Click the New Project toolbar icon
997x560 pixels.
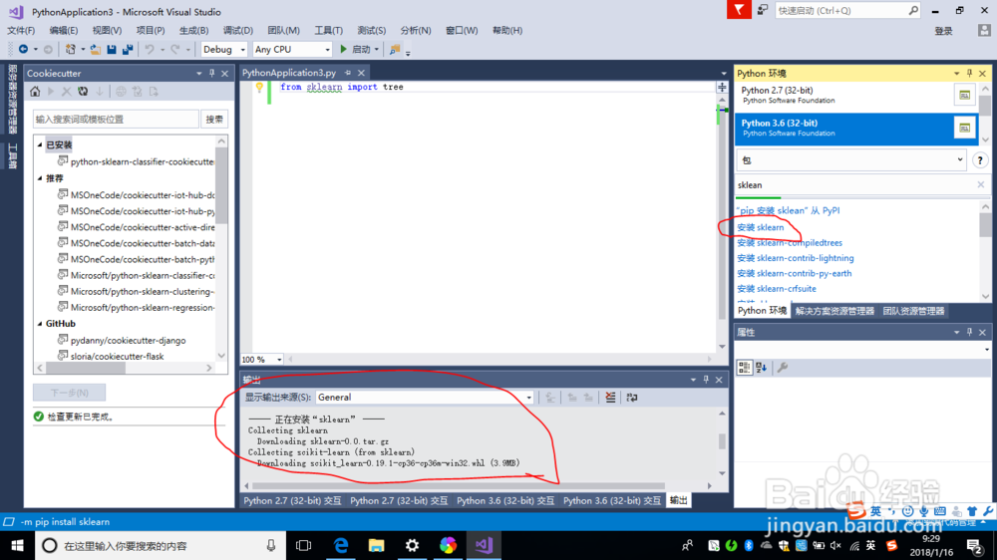[71, 49]
